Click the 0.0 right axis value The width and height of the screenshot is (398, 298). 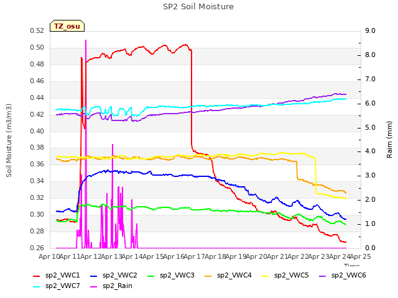tap(370, 248)
